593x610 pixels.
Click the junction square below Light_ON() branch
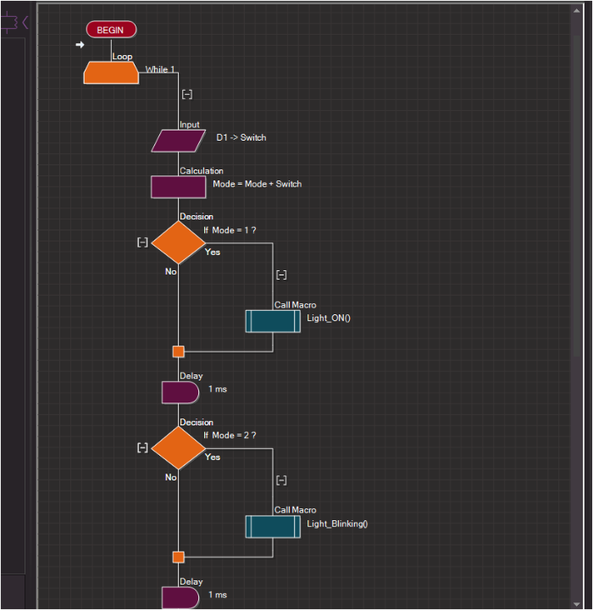[178, 351]
